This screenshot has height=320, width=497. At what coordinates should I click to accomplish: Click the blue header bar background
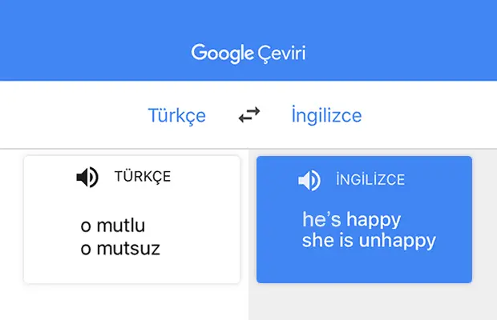[x=95, y=38]
